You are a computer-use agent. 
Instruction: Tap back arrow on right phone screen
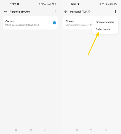coord(66,12)
